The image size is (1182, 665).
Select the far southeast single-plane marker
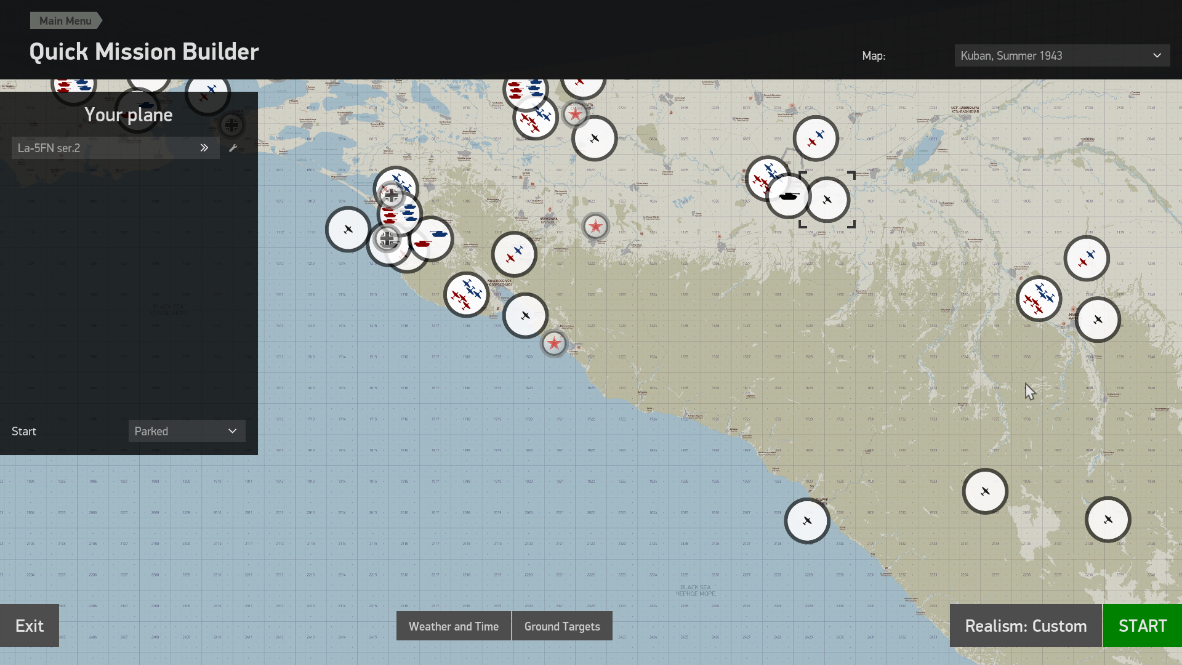click(x=1108, y=520)
